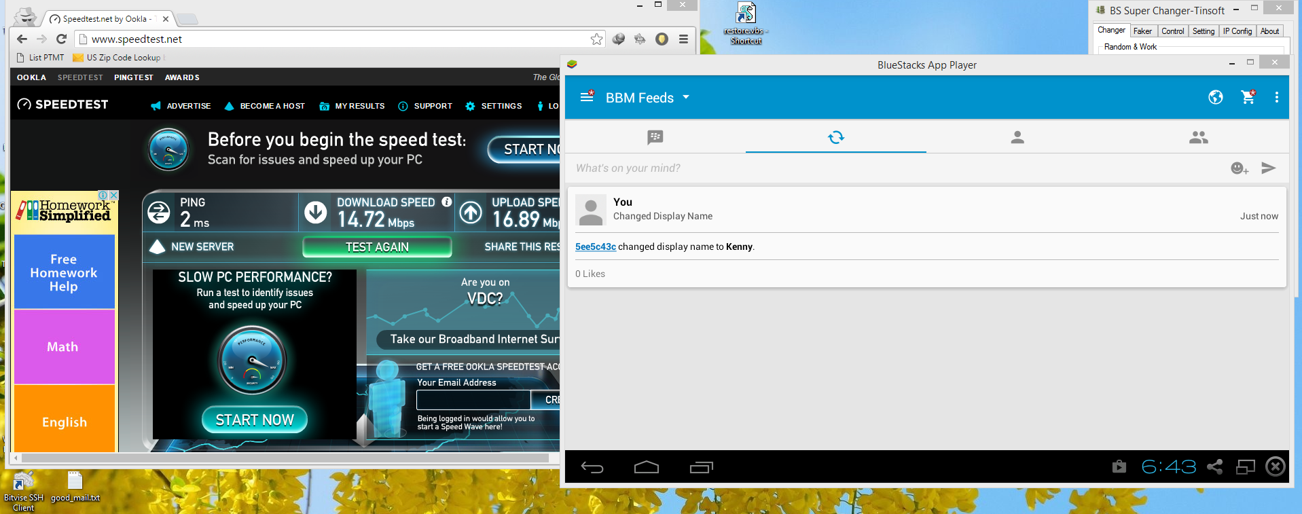Click START NOW under Slow PC Performance
The width and height of the screenshot is (1302, 514).
pos(255,420)
